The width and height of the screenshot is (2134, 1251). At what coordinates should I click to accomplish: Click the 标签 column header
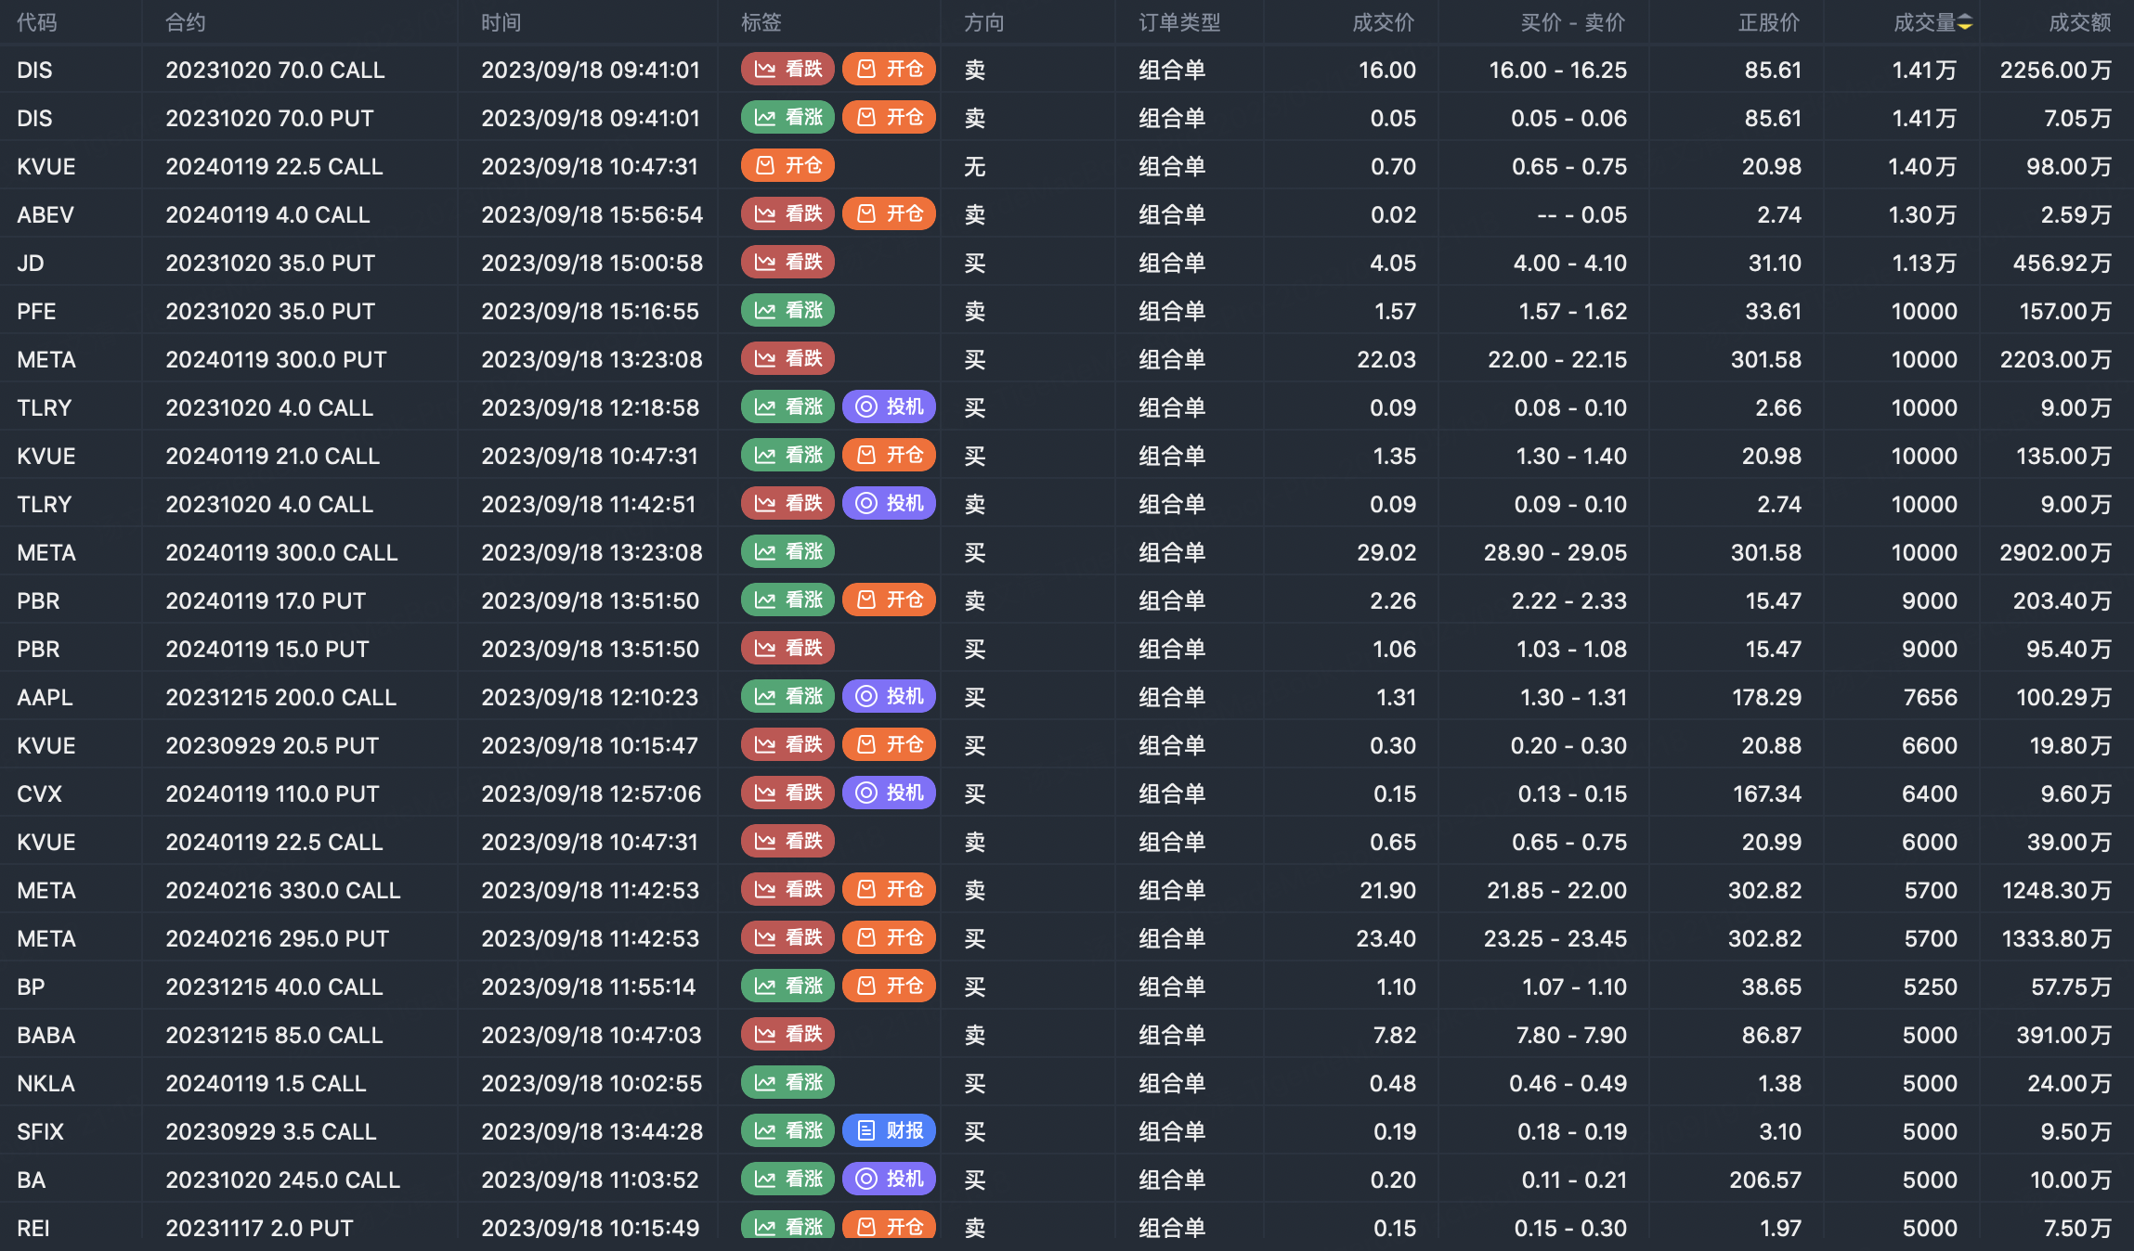click(x=761, y=23)
